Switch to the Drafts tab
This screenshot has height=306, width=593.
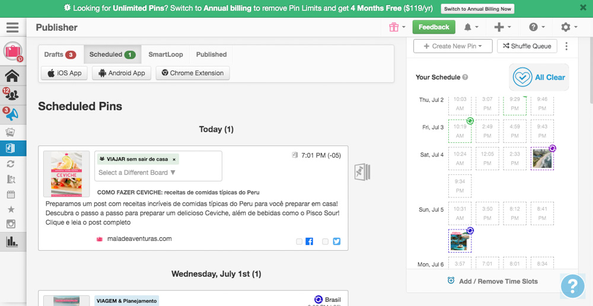pos(60,55)
